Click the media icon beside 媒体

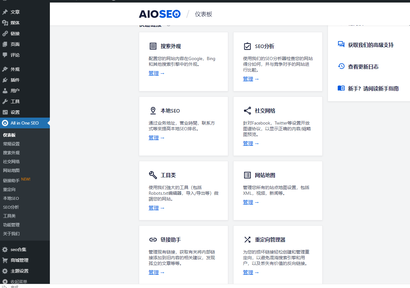coord(5,23)
